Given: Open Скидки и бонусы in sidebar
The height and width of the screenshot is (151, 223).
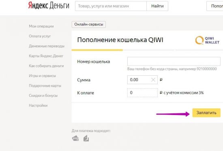Looking at the screenshot, I should tap(43, 96).
